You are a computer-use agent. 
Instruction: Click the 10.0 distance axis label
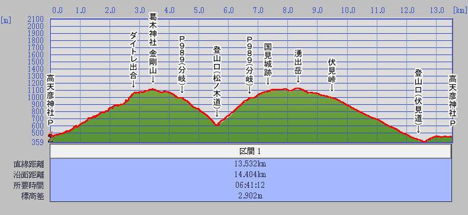pyautogui.click(x=348, y=10)
